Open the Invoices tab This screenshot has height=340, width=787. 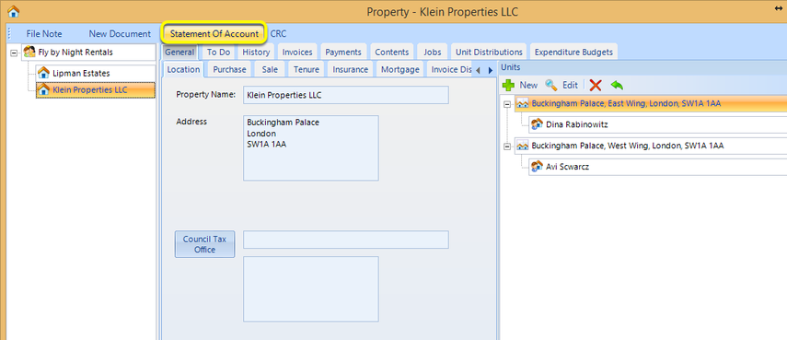pos(297,52)
